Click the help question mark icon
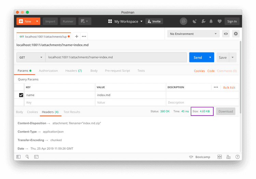 pyautogui.click(x=237, y=157)
